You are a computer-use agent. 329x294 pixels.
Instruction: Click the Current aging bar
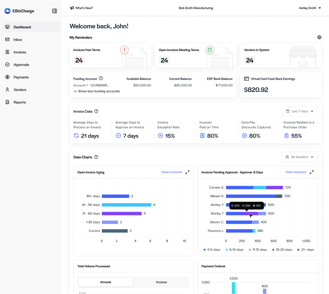(115, 231)
